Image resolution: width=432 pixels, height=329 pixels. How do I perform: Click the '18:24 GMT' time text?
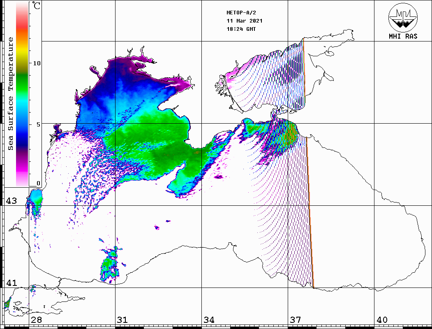(241, 29)
